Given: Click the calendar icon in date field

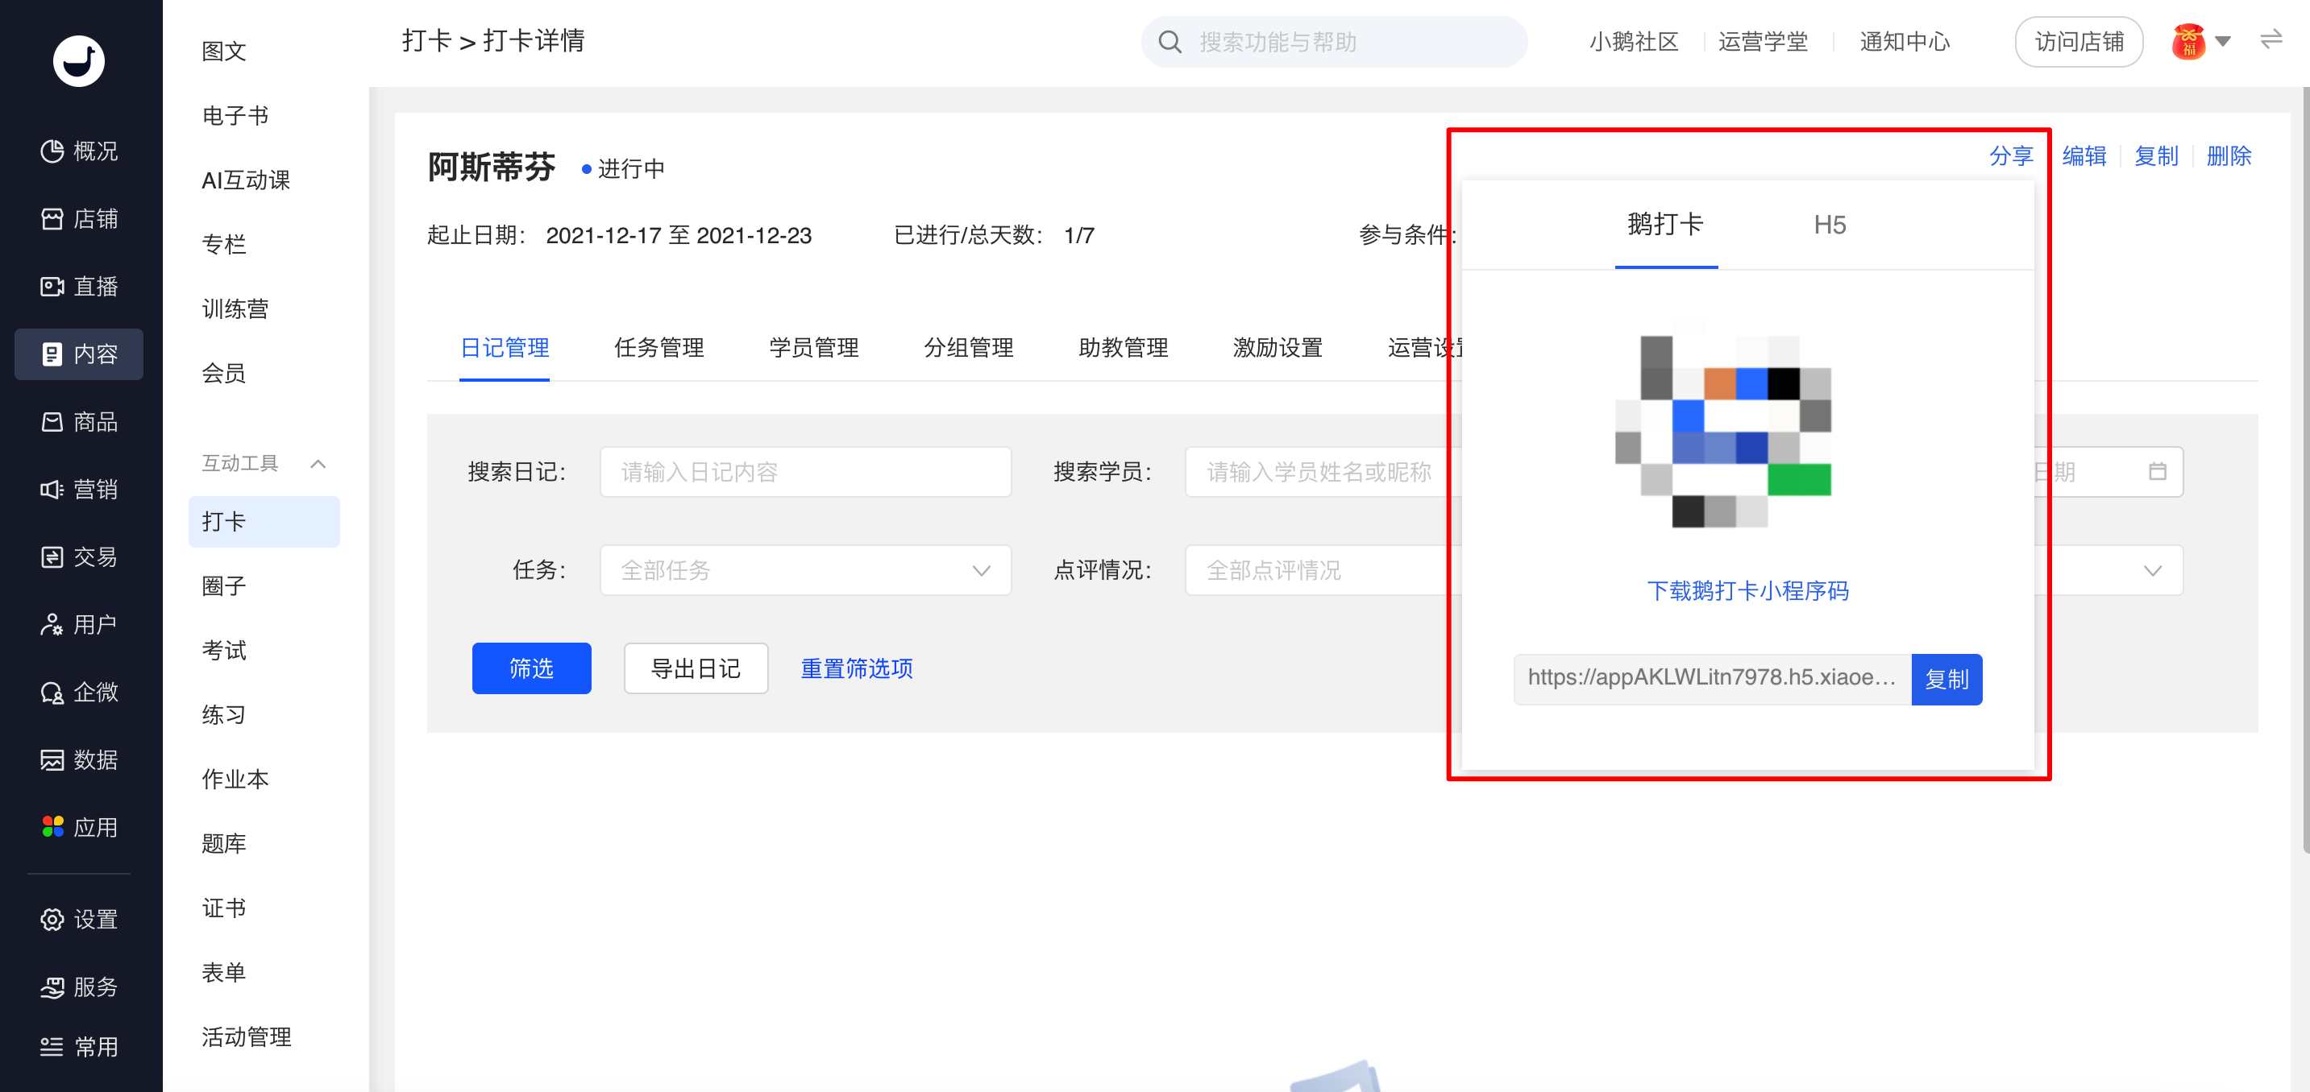Looking at the screenshot, I should coord(2157,471).
